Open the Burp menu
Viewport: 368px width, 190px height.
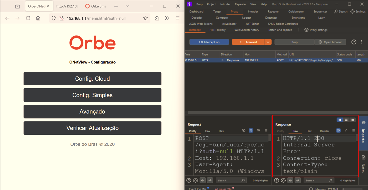point(199,4)
